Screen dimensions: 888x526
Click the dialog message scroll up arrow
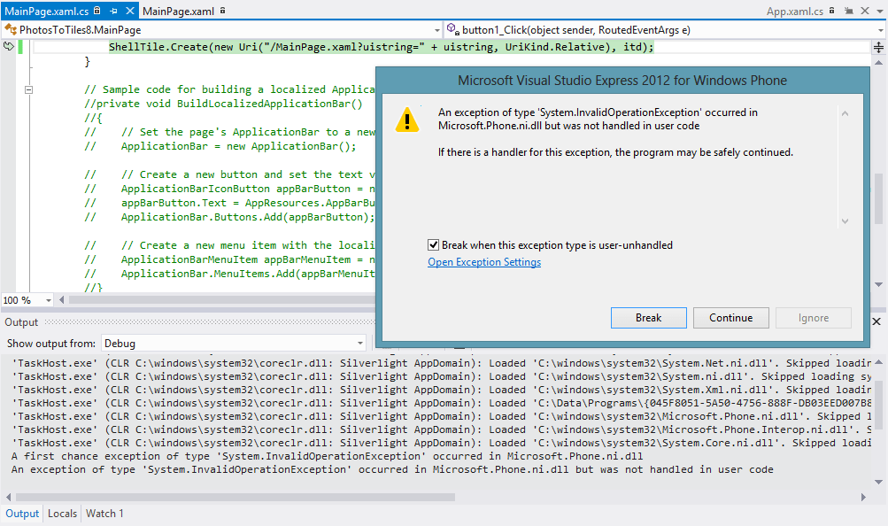point(845,114)
